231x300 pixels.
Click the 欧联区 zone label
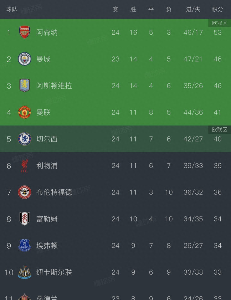point(219,130)
